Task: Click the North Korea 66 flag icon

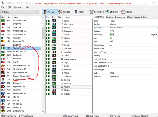Action: pyautogui.click(x=3, y=31)
